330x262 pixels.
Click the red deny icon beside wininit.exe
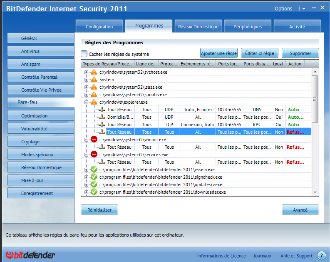tap(94, 139)
